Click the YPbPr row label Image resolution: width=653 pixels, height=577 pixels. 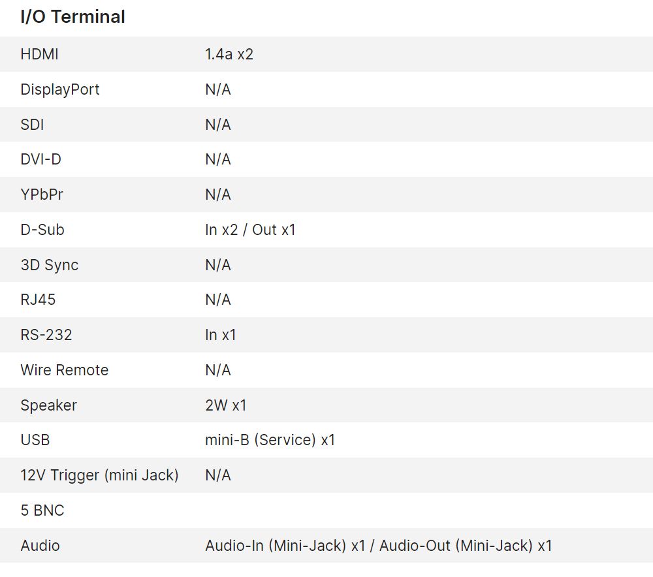tap(42, 195)
